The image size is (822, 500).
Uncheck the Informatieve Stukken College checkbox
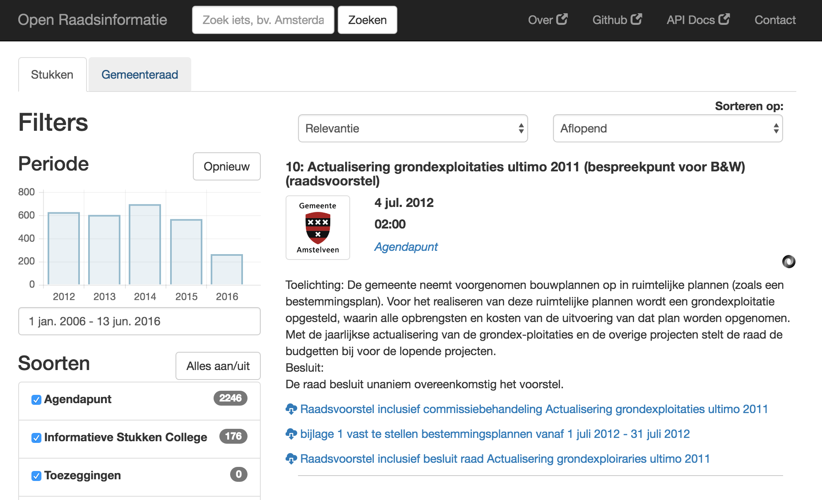point(36,437)
